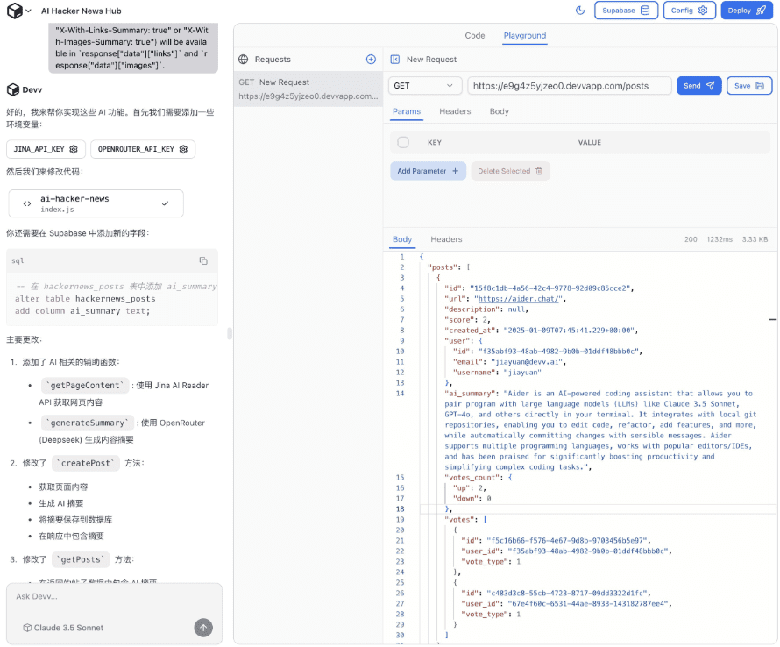Collapse requests sidebar with panel icon

pos(395,60)
